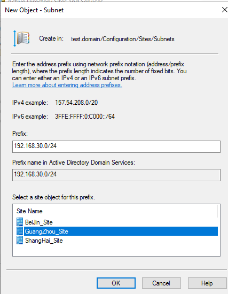Click the GuangZhou_Site building icon
The image size is (228, 294).
tap(20, 231)
